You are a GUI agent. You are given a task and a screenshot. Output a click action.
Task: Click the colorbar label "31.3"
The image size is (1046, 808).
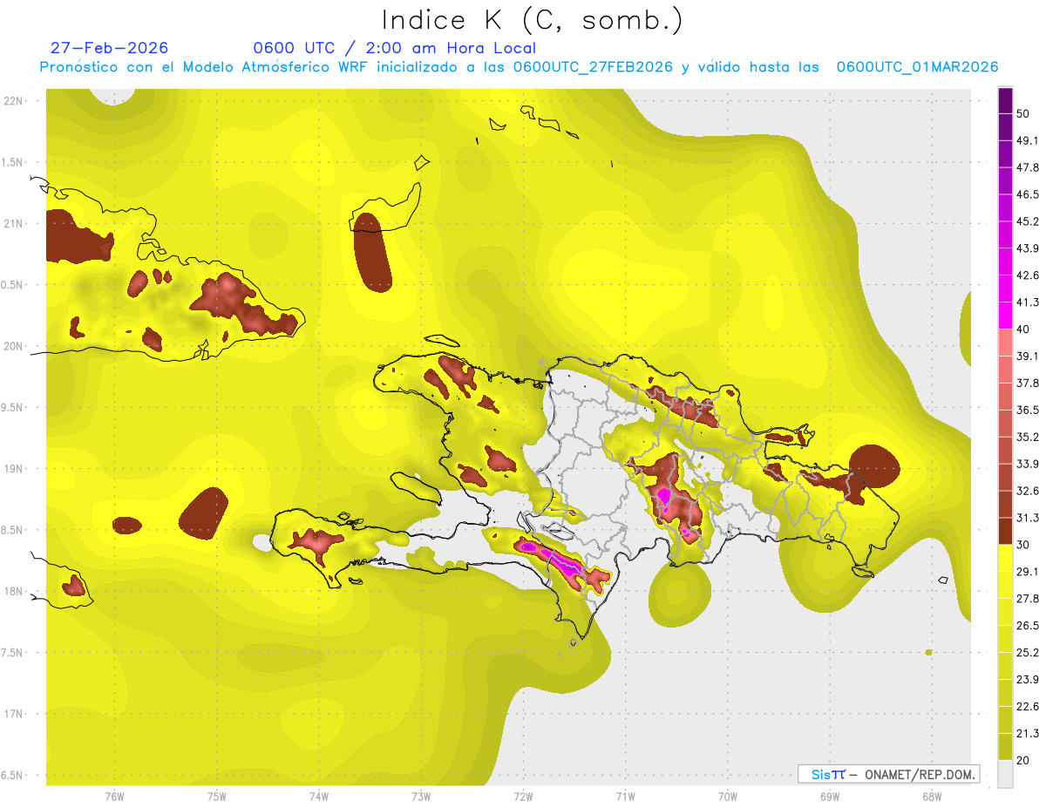point(1028,518)
